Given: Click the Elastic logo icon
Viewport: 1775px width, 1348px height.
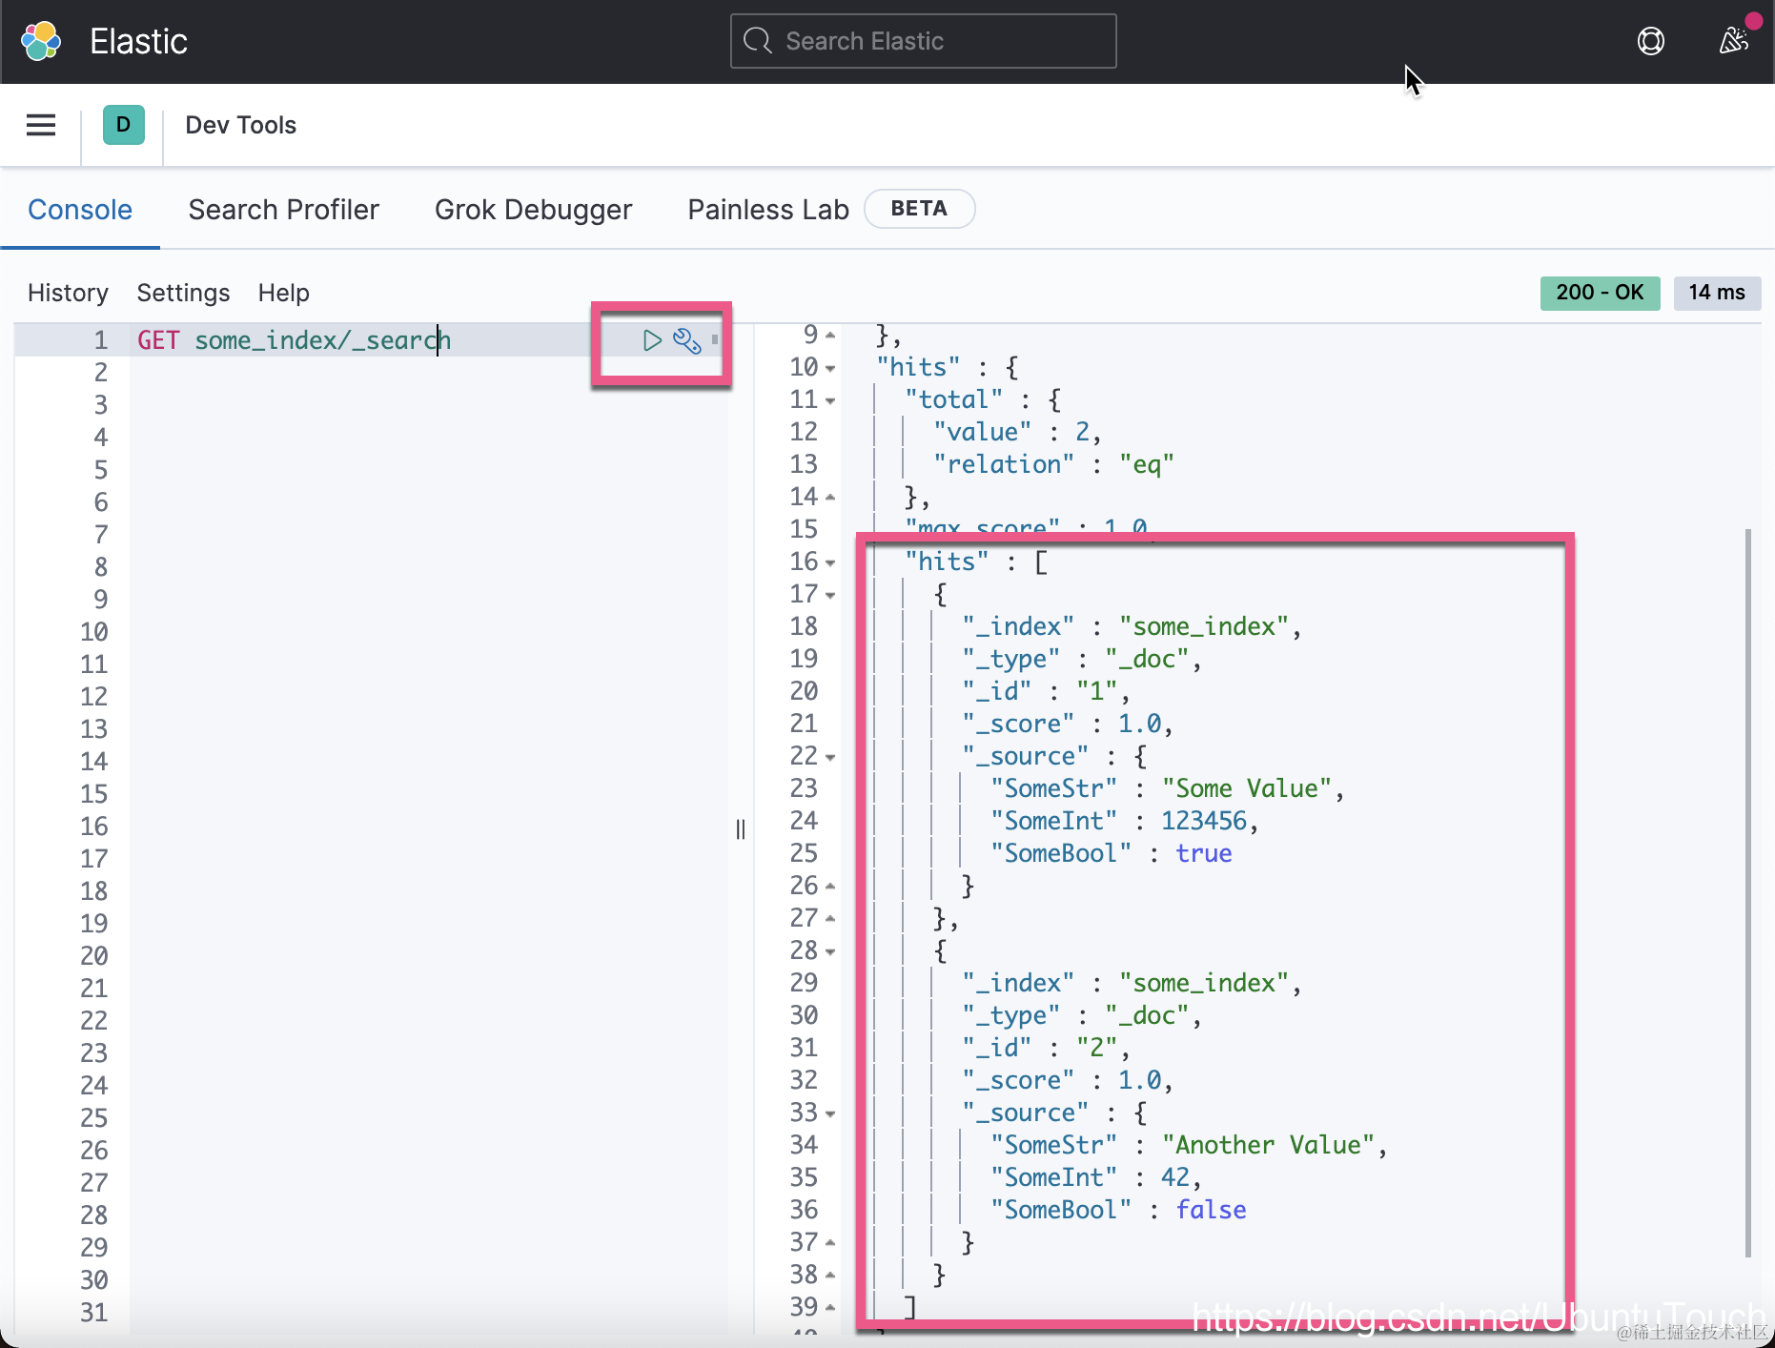Looking at the screenshot, I should [x=41, y=41].
